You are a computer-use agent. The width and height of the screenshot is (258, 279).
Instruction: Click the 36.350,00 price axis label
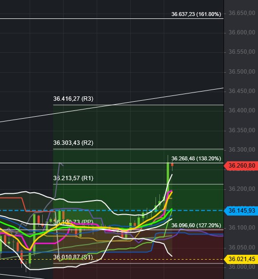pos(242,130)
